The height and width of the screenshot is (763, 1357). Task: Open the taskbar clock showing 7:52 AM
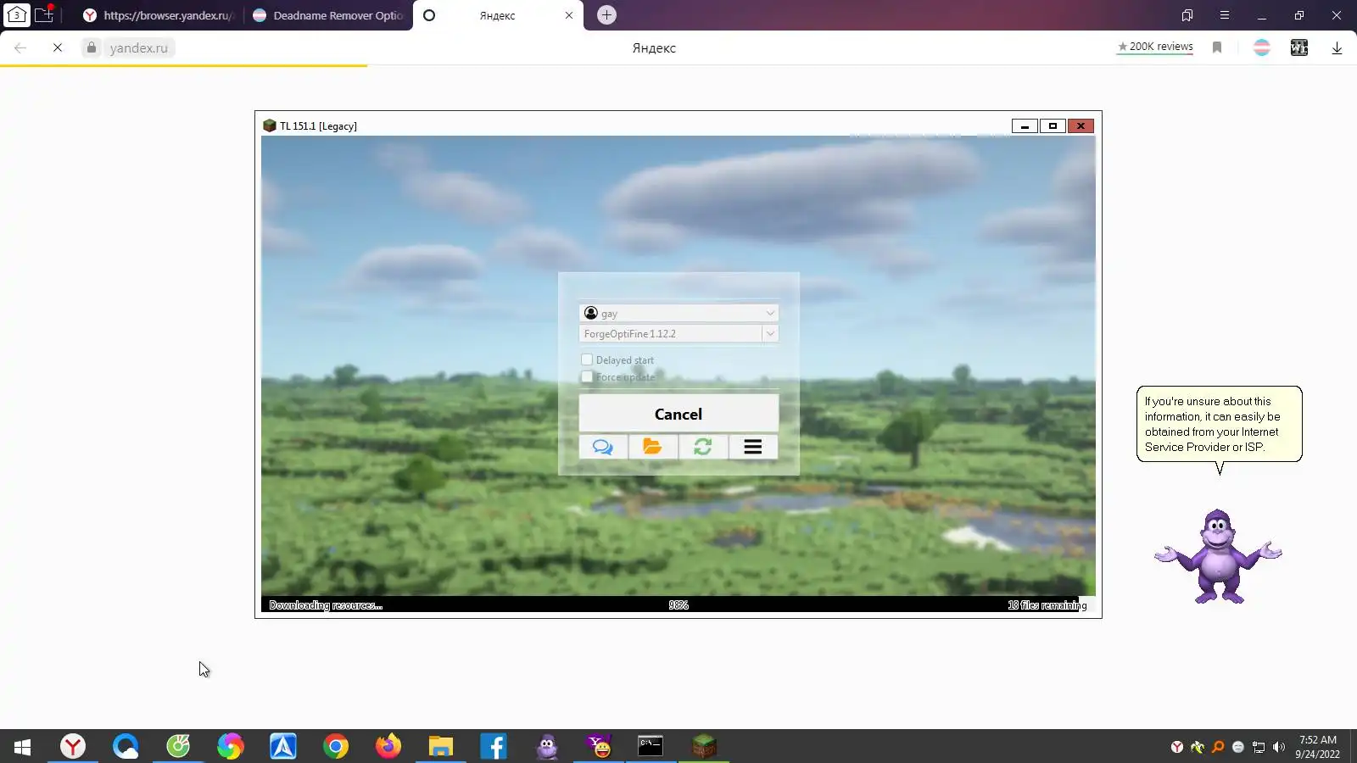[x=1317, y=746]
